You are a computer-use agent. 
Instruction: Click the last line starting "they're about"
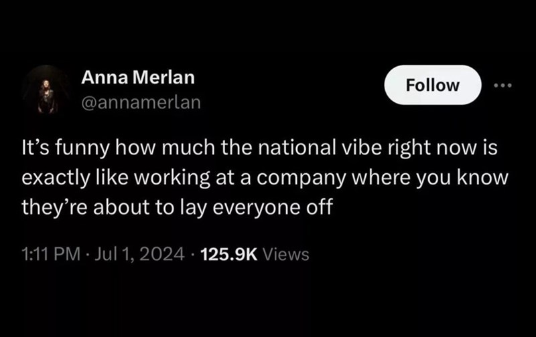point(178,207)
